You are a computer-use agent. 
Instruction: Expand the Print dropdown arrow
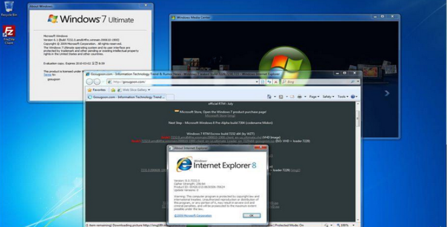point(305,97)
